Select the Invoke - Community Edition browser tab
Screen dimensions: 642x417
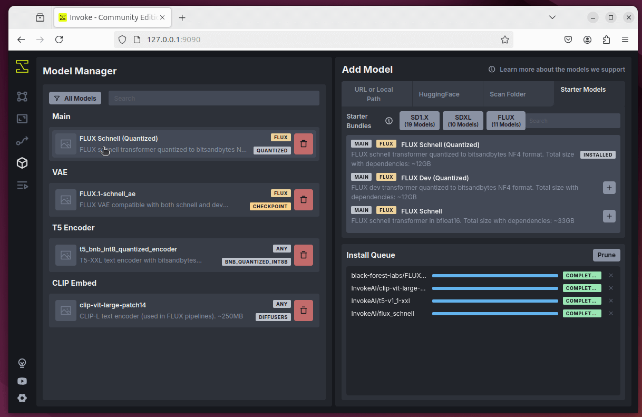click(112, 17)
